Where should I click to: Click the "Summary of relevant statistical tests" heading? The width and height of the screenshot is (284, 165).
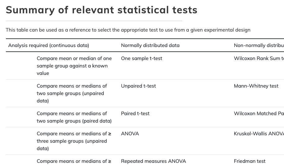[101, 10]
